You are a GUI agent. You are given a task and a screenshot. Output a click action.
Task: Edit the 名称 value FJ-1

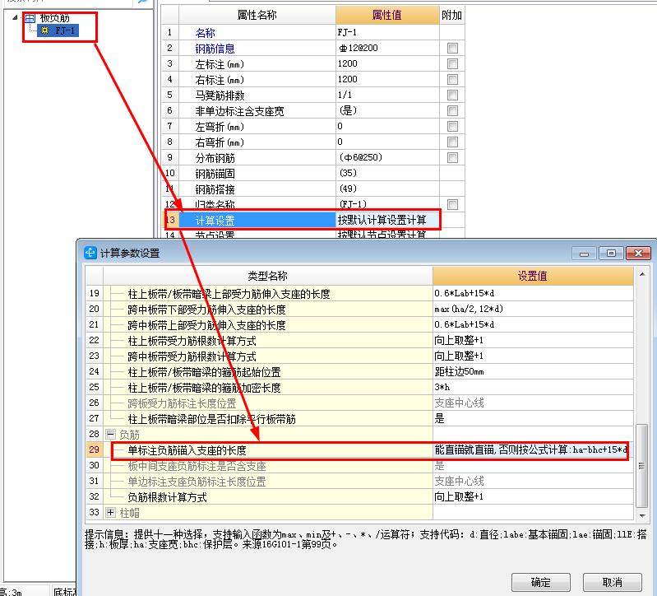[x=387, y=32]
